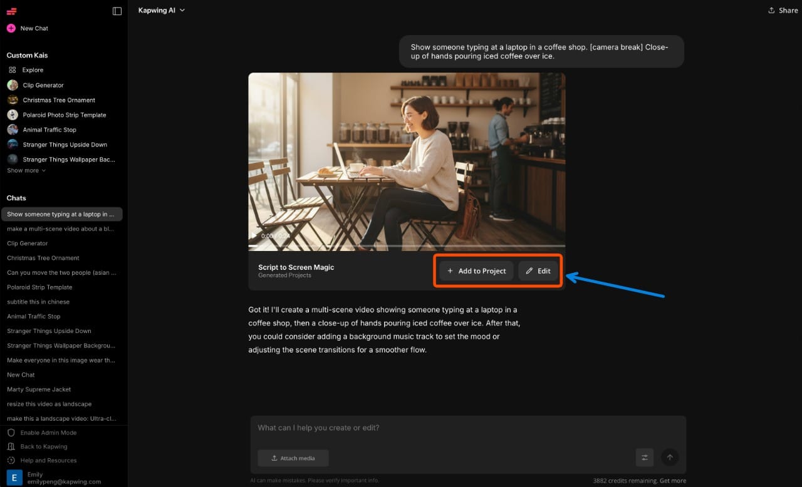Open the settings sliders icon near the message box
The image size is (802, 487).
pos(644,458)
